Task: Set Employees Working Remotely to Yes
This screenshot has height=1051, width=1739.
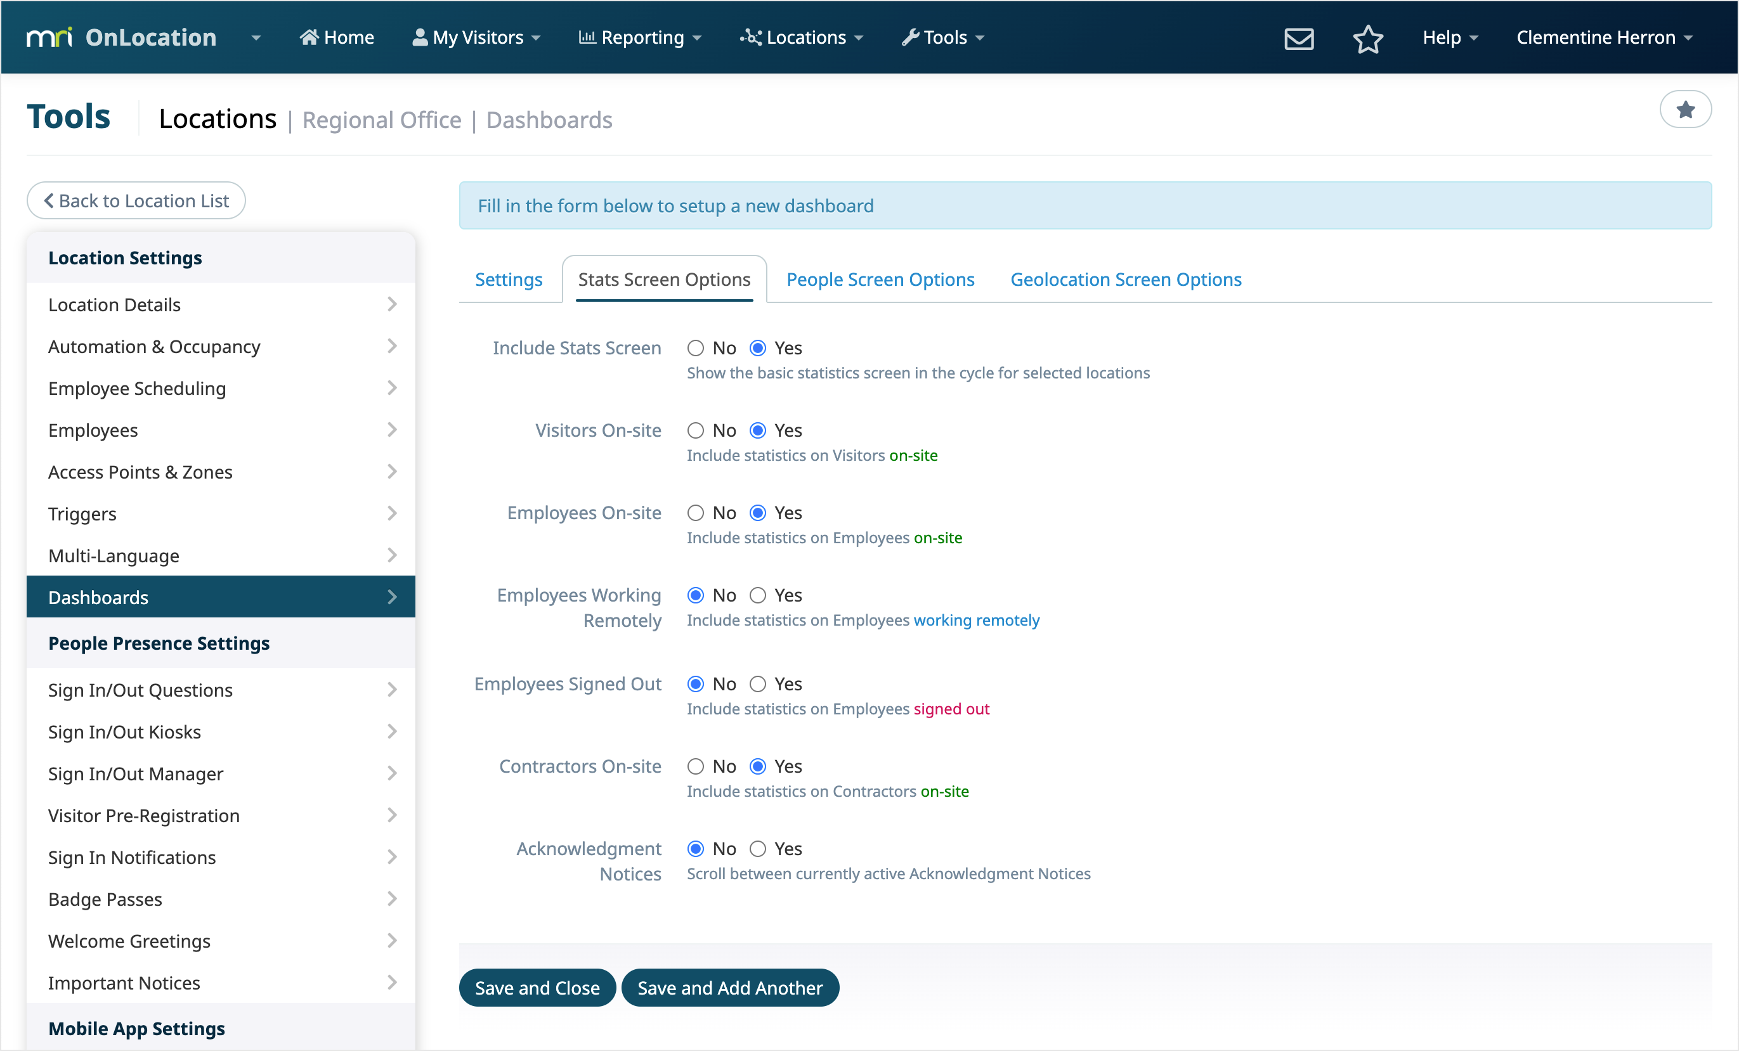Action: tap(757, 595)
